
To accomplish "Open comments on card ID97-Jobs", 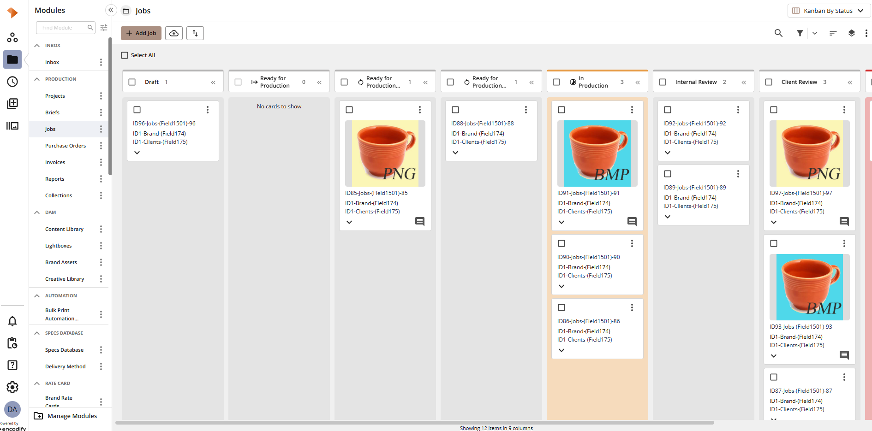I will click(844, 221).
